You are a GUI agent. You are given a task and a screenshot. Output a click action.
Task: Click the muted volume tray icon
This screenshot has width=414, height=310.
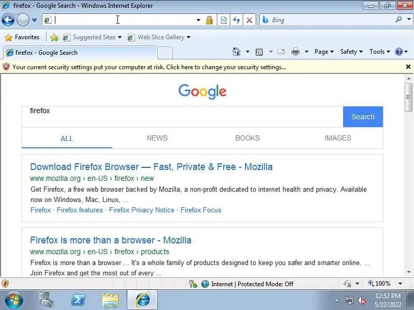361,300
